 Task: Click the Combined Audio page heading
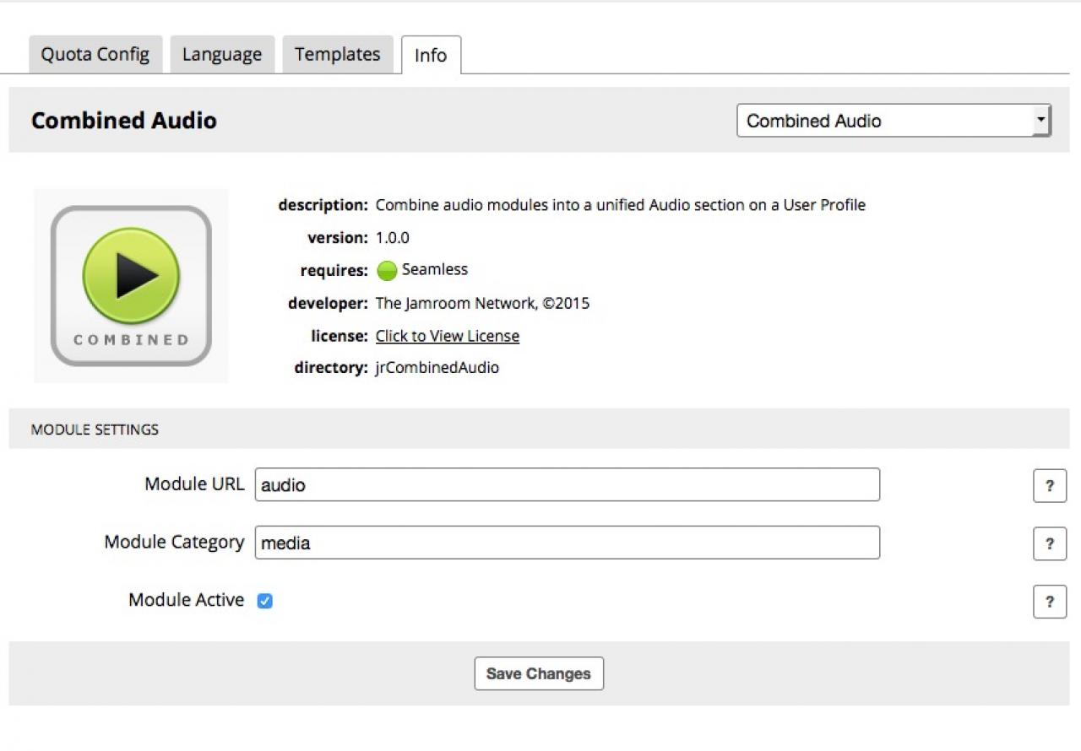pyautogui.click(x=124, y=121)
